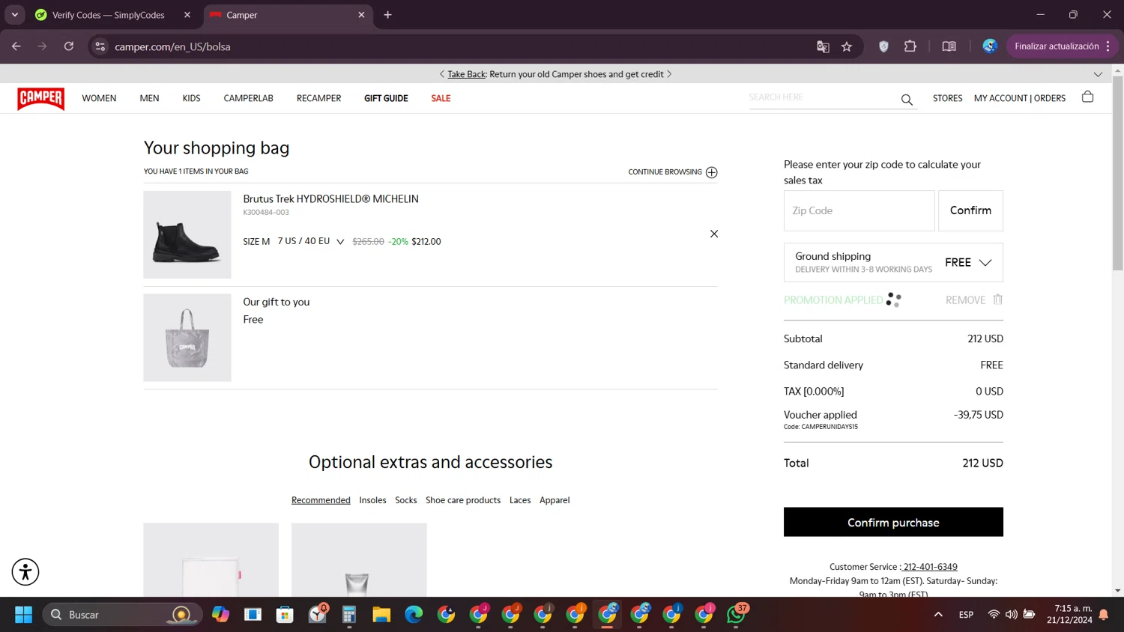Click the browser back arrow
1124x632 pixels.
16,46
